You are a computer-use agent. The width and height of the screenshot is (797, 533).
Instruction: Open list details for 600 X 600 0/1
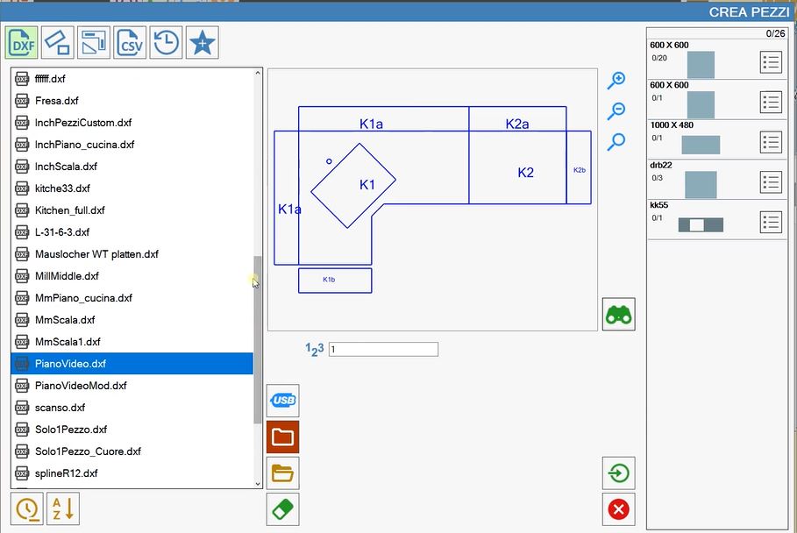point(771,102)
